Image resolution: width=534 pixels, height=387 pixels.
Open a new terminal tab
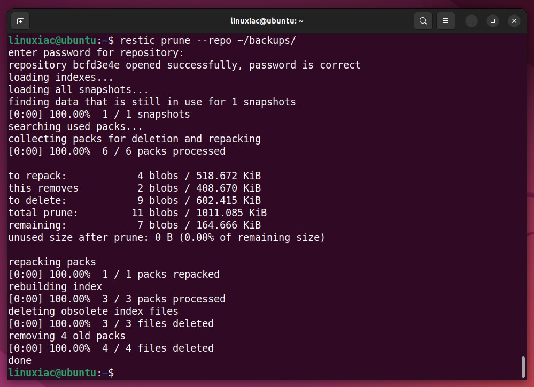[x=20, y=21]
